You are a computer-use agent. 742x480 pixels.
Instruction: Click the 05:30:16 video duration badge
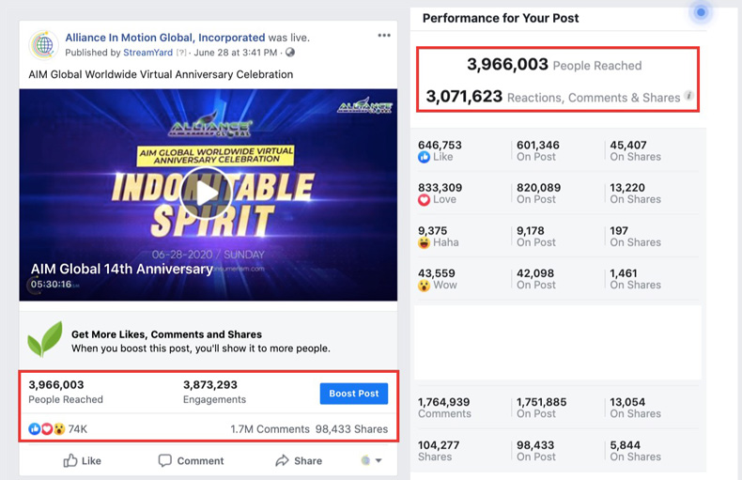(49, 284)
